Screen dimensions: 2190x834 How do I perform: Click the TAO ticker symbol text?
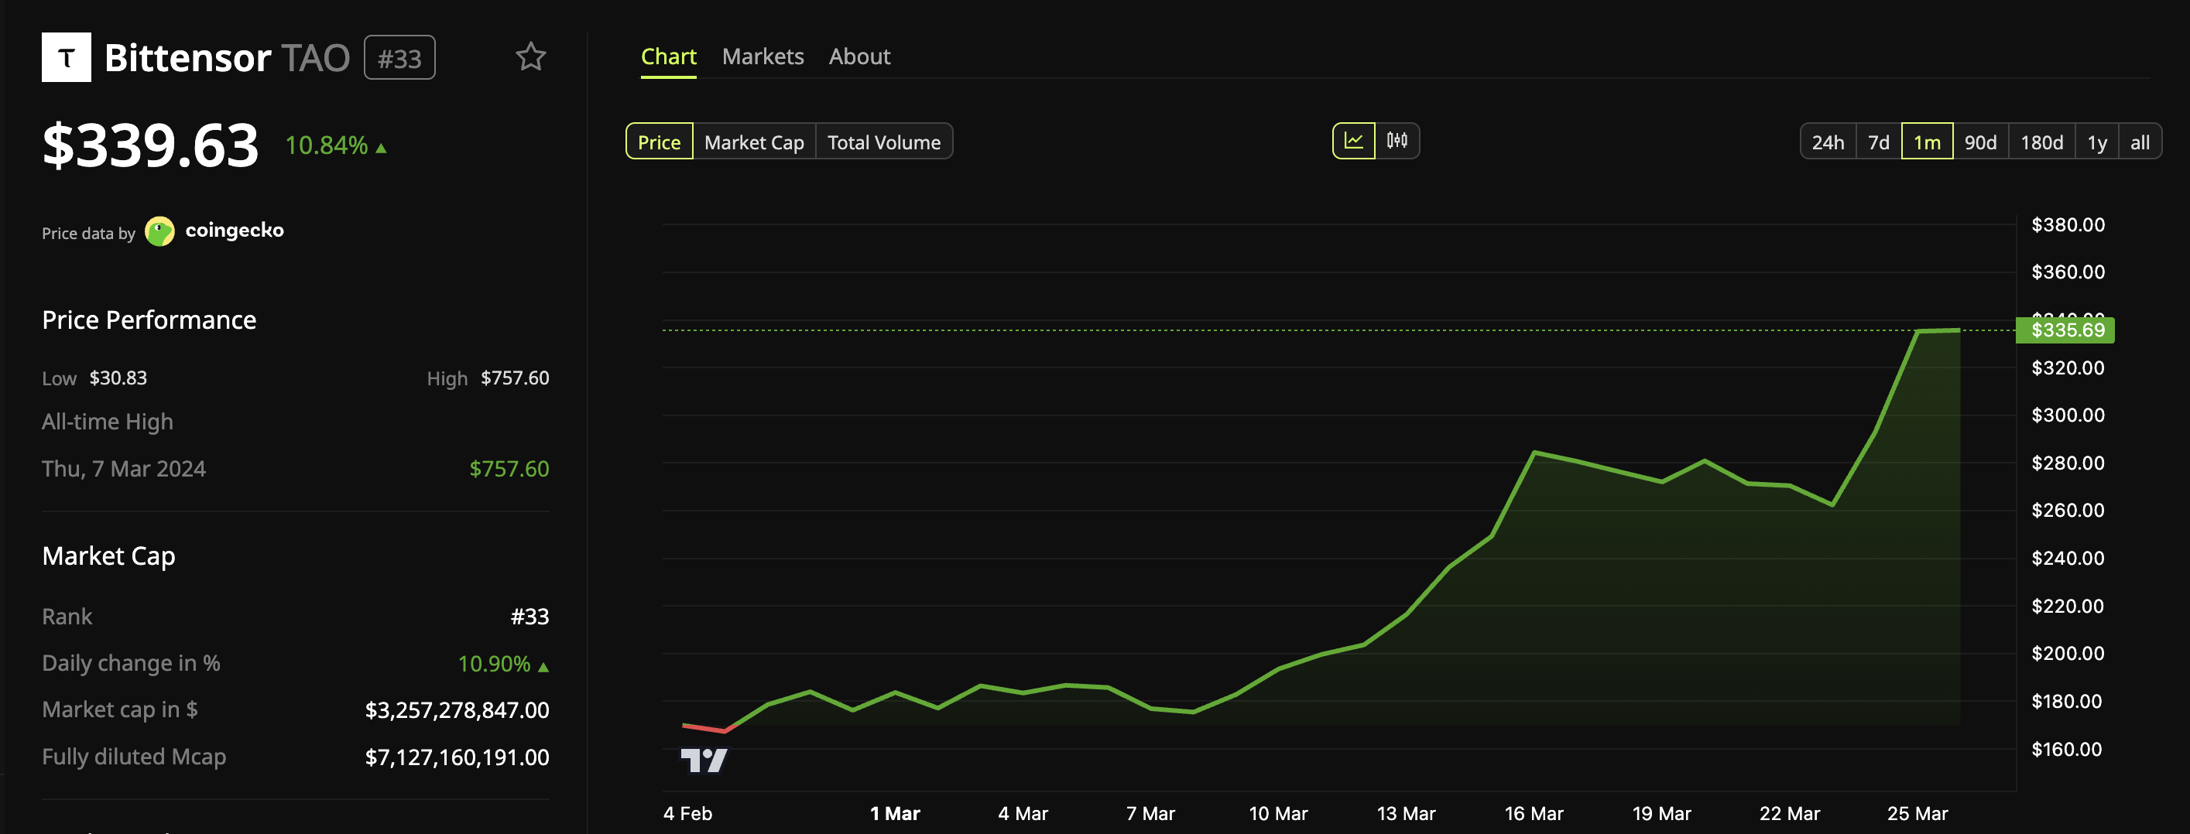tap(315, 58)
